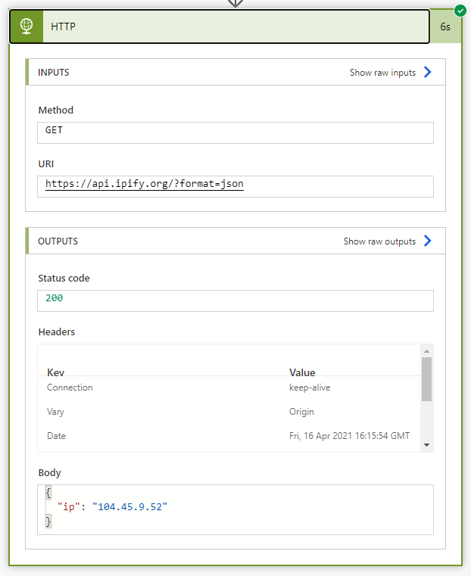Click the green success checkmark badge
The width and height of the screenshot is (471, 576).
coord(460,11)
